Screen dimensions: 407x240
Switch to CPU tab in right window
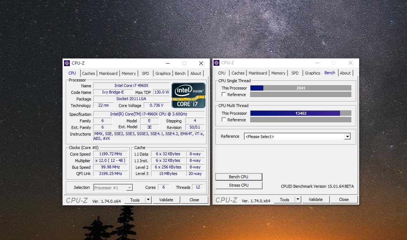click(222, 73)
